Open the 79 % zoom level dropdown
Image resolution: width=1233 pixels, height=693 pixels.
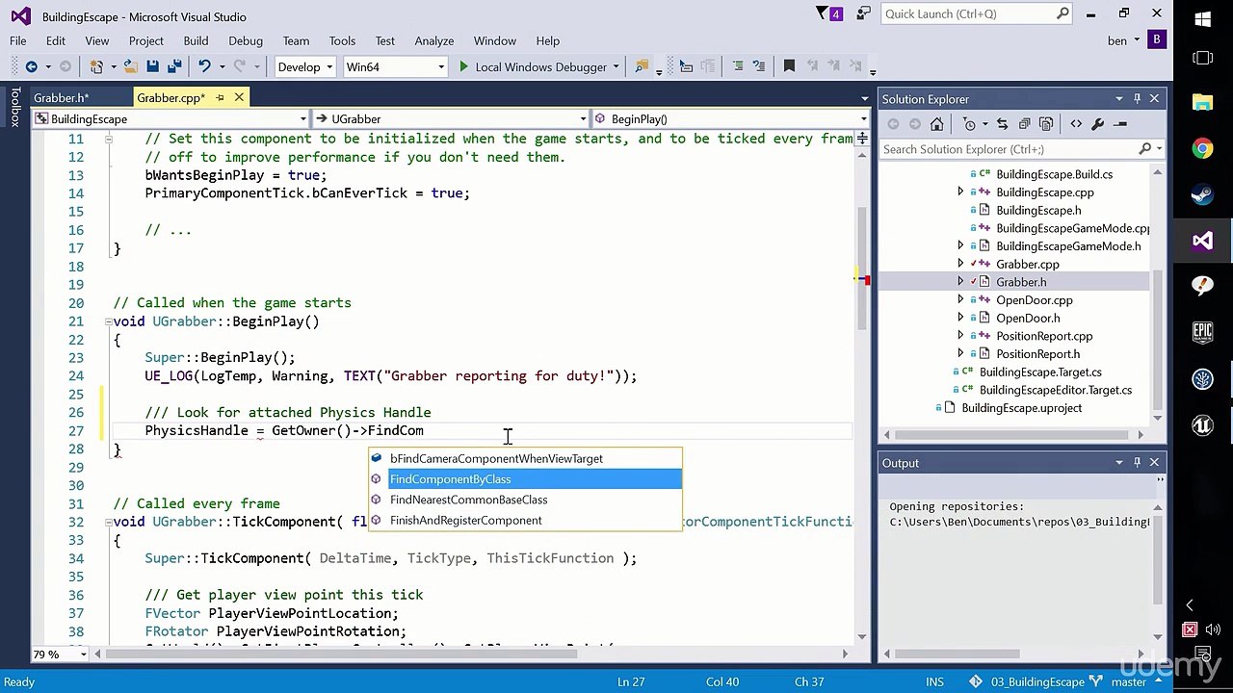coord(60,654)
